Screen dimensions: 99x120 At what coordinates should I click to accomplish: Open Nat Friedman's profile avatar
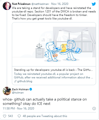coord(7,6)
